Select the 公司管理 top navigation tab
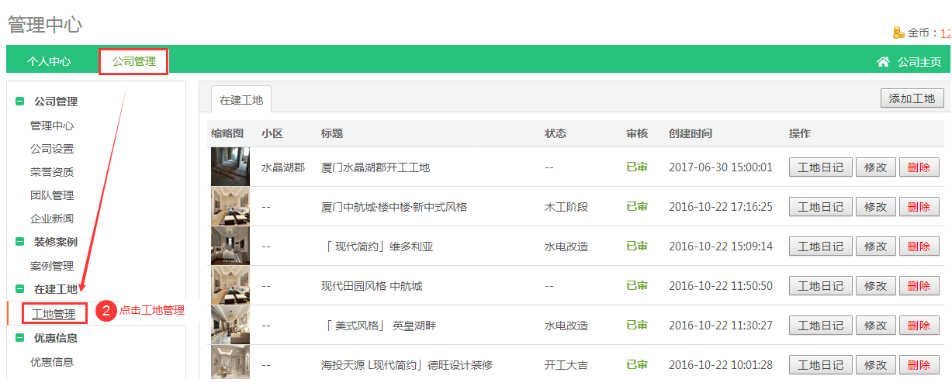 pos(133,62)
